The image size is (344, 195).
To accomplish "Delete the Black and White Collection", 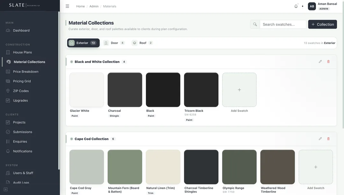I will click(328, 62).
